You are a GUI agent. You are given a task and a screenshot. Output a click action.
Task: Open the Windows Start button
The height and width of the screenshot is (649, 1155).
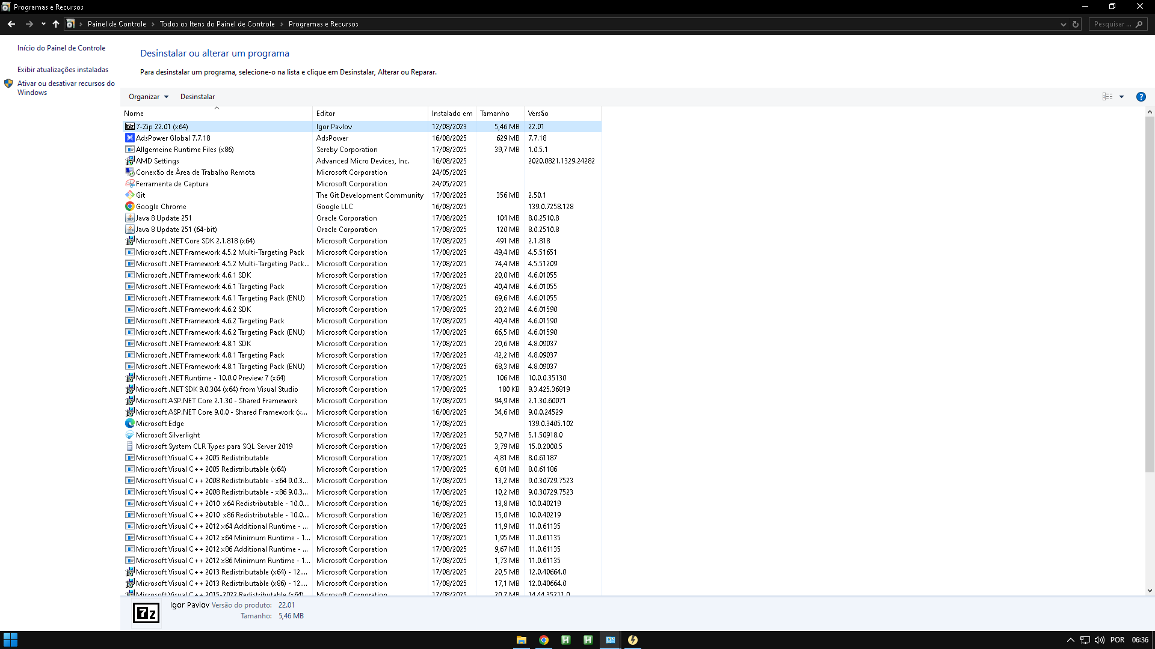[10, 639]
